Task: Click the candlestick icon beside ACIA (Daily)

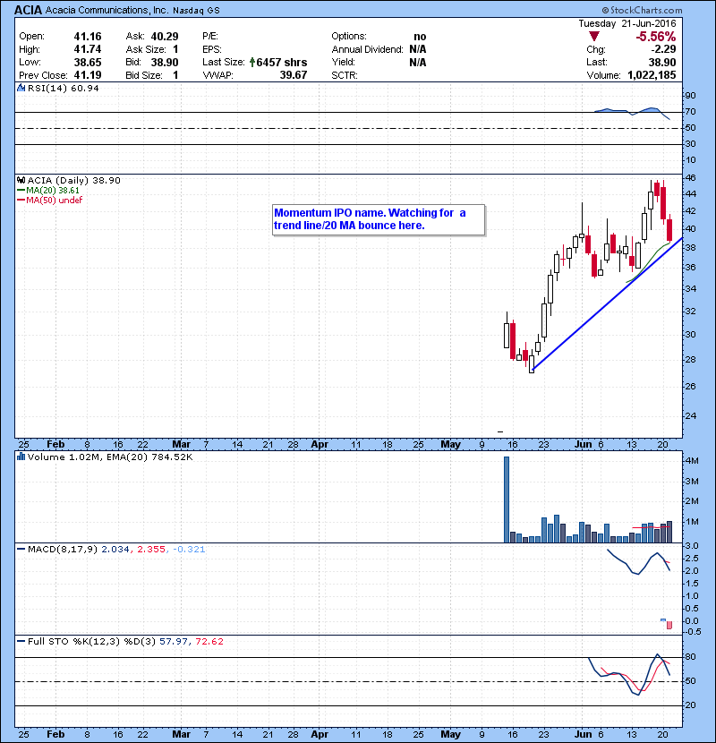Action: pyautogui.click(x=21, y=180)
